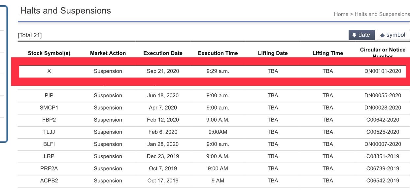Viewport: 410px width, 190px height.
Task: Open circular DN00055-2020 for PIP
Action: tap(383, 96)
